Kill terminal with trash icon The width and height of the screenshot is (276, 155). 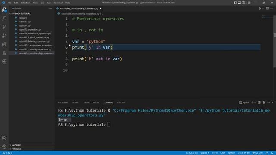(x=264, y=102)
